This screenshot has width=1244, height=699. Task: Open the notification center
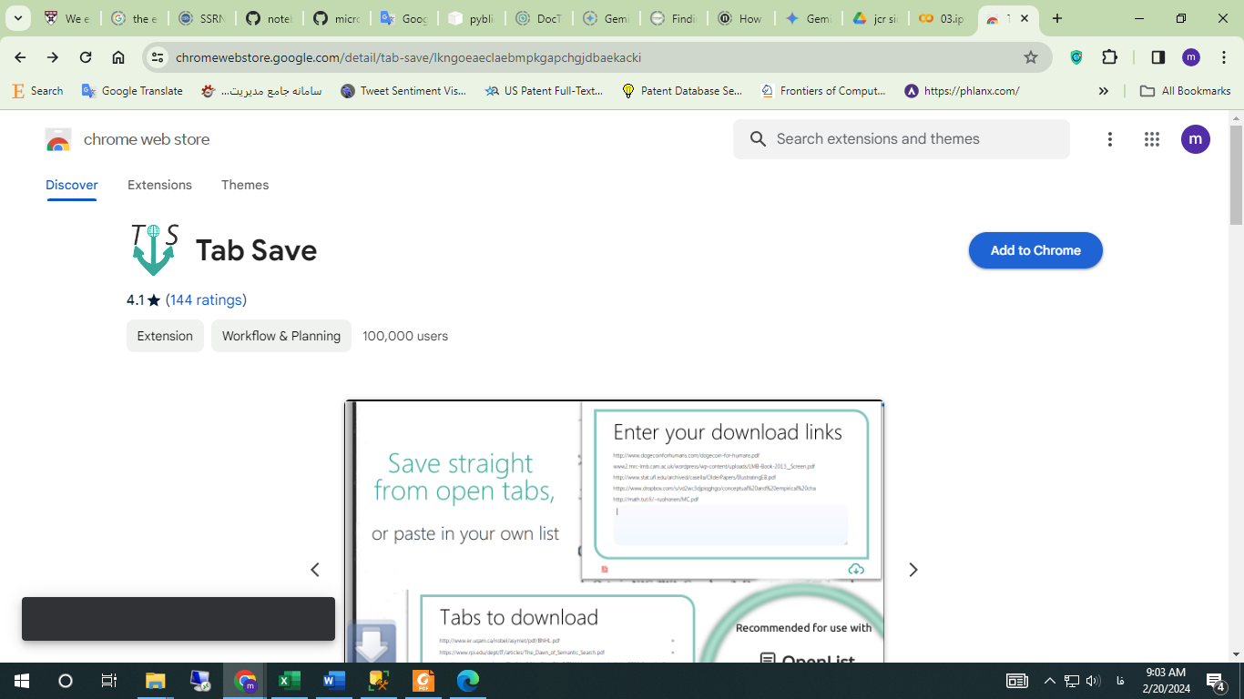tap(1215, 681)
